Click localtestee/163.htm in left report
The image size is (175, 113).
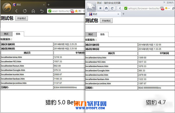click(x=11, y=62)
